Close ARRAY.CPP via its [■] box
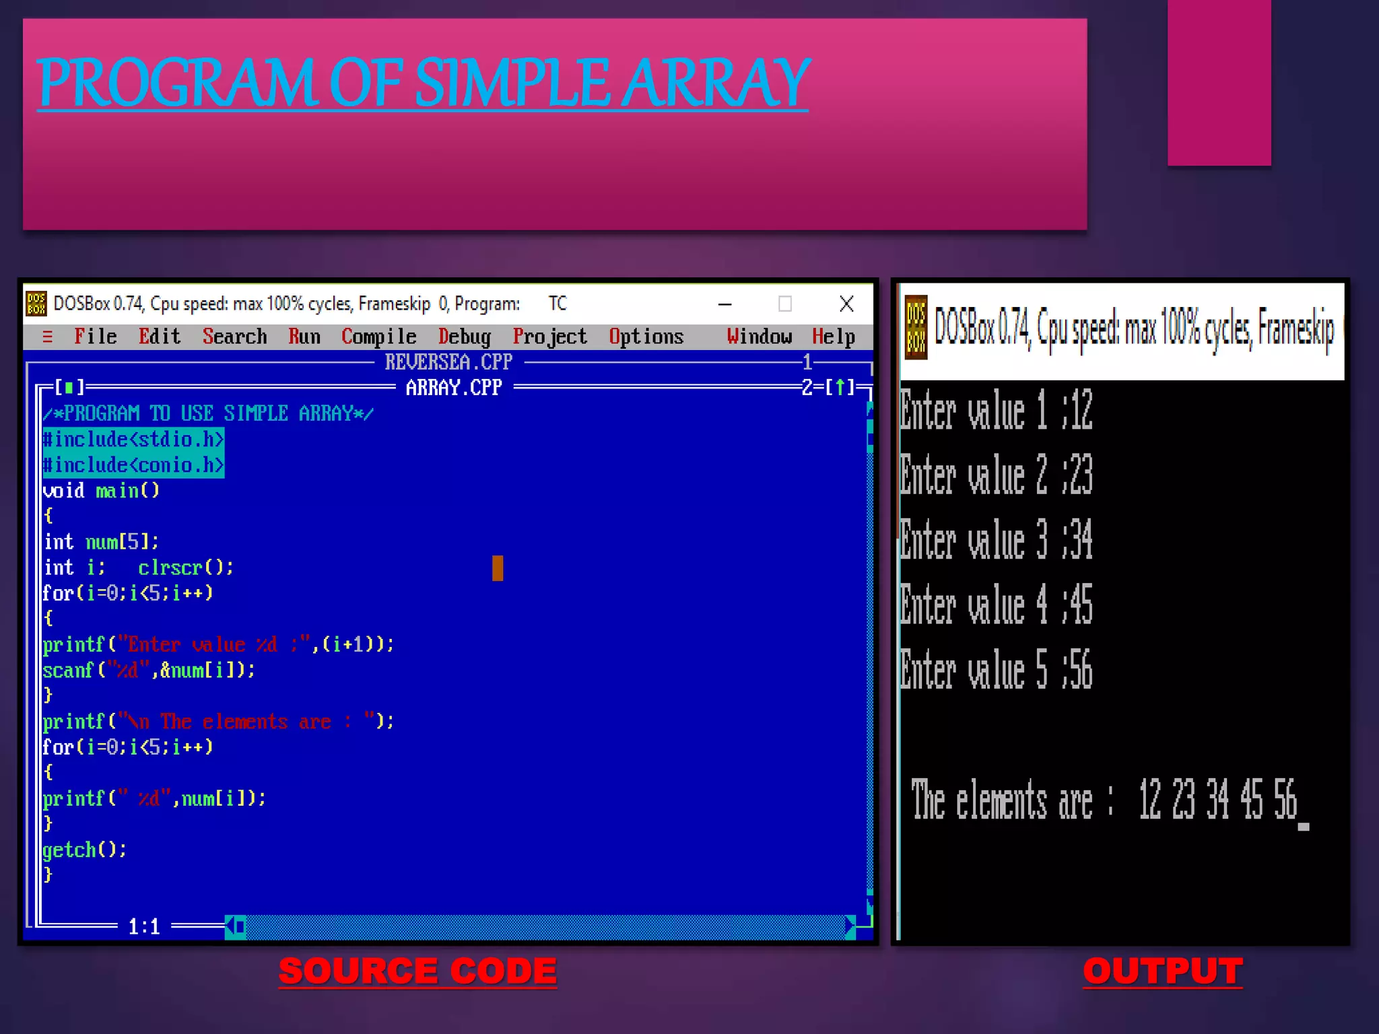Image resolution: width=1379 pixels, height=1034 pixels. pos(69,387)
